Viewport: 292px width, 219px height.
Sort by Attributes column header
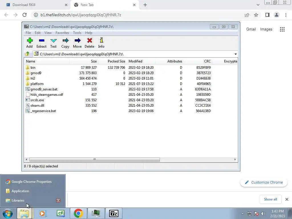click(169, 61)
